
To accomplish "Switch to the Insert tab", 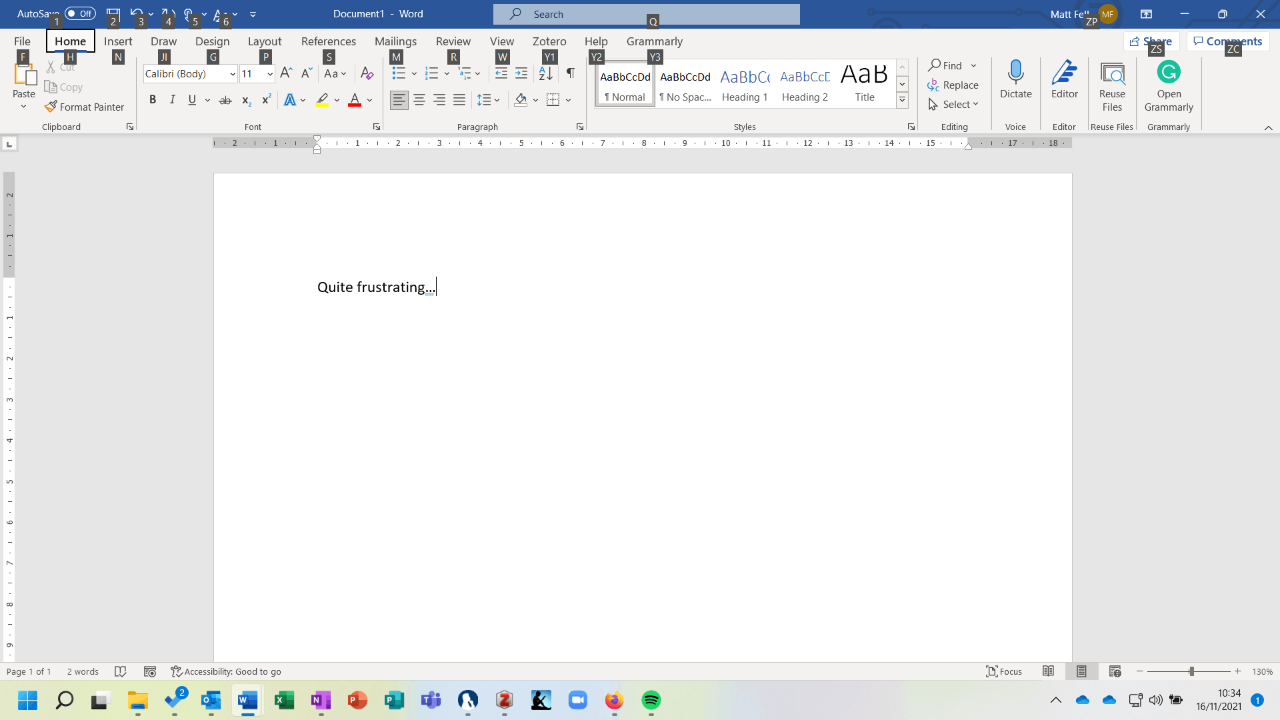I will 118,41.
